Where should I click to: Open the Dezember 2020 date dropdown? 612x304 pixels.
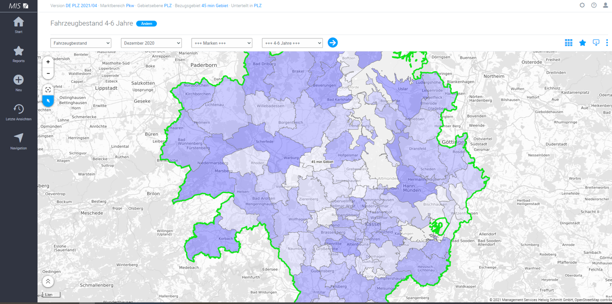[x=151, y=43]
